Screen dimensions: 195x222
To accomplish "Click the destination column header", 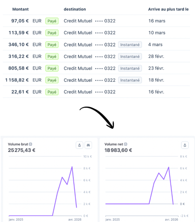I will tap(75, 9).
